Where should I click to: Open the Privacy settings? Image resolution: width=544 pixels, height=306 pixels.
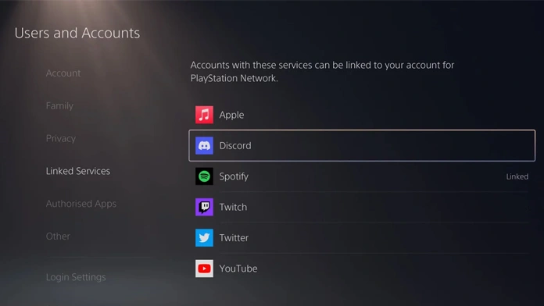tap(61, 138)
